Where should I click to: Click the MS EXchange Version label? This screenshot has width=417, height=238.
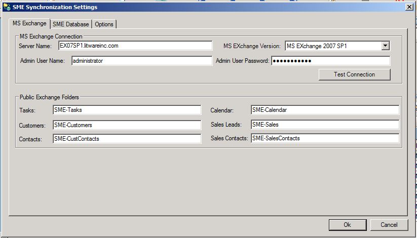point(252,46)
